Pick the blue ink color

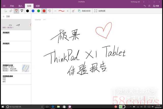click(x=33, y=11)
